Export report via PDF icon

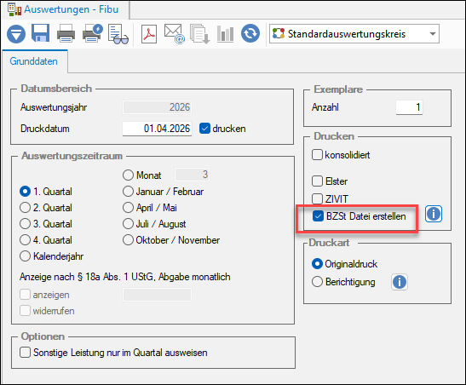(149, 34)
